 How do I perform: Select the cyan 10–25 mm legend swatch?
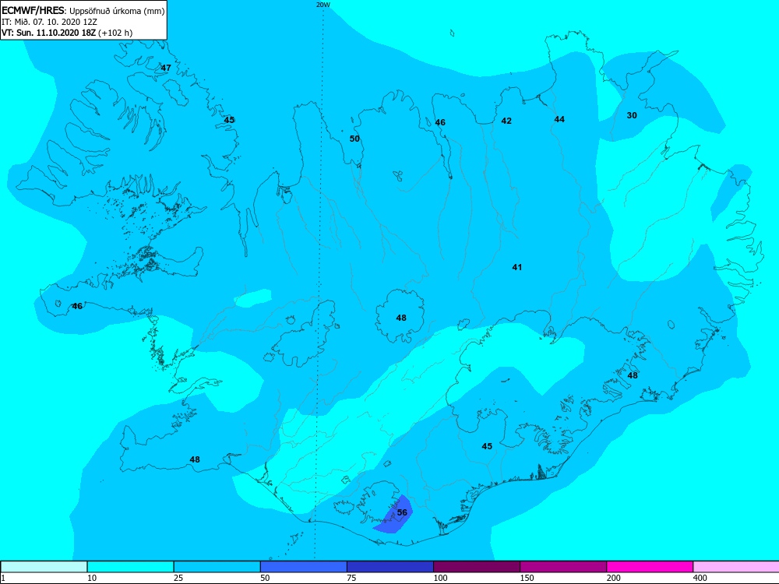131,567
